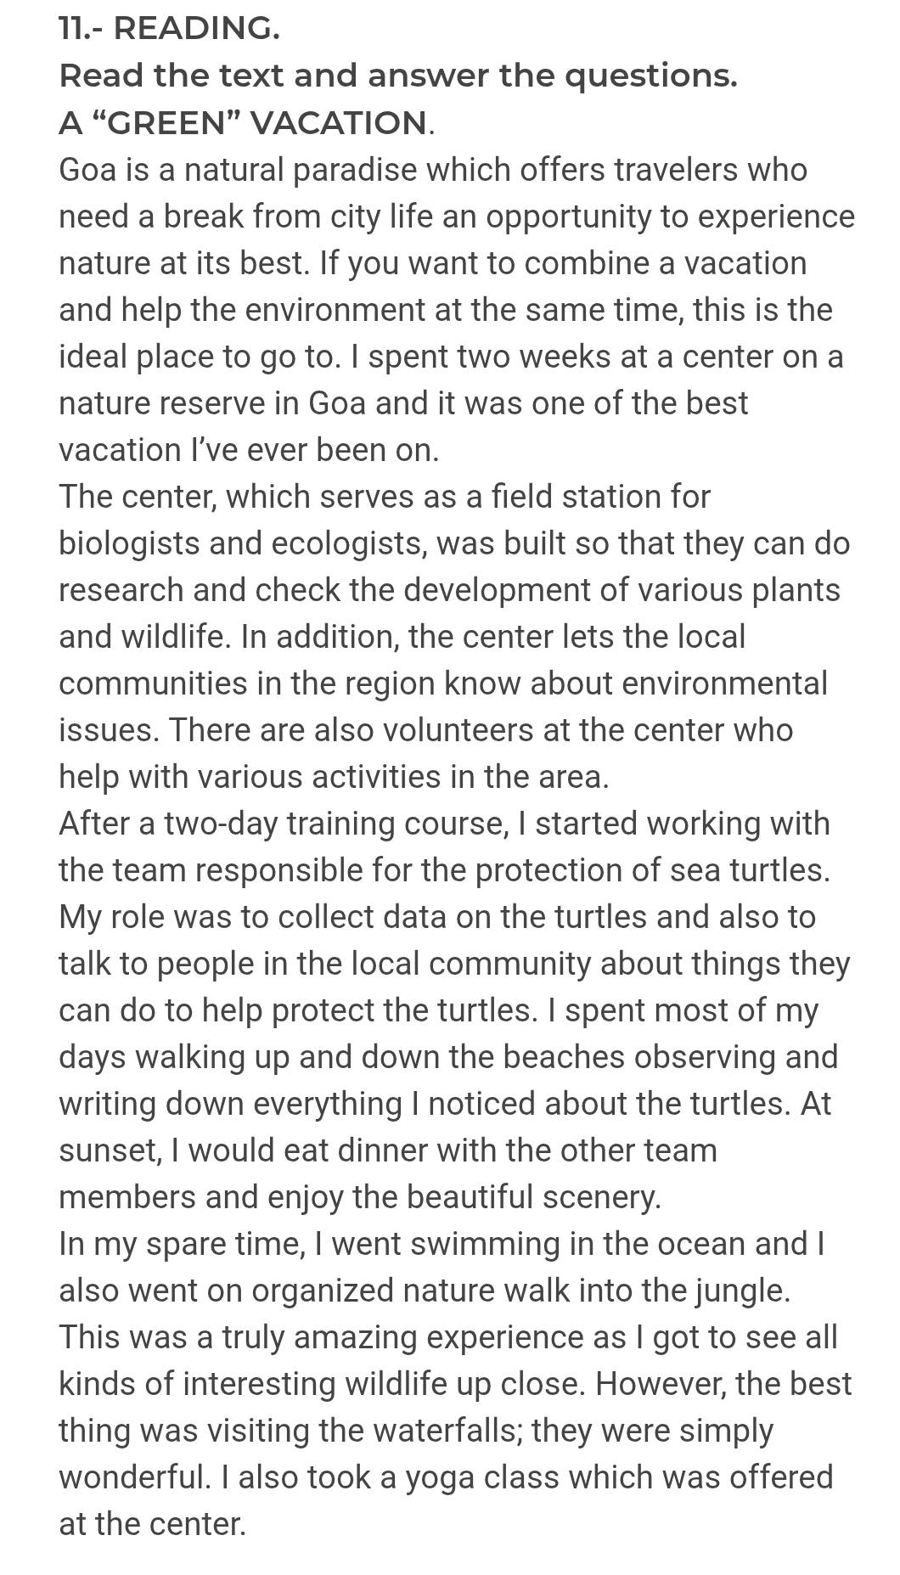Click the line 'In my spare time, I went swimming'
The width and height of the screenshot is (900, 1575).
[442, 1244]
